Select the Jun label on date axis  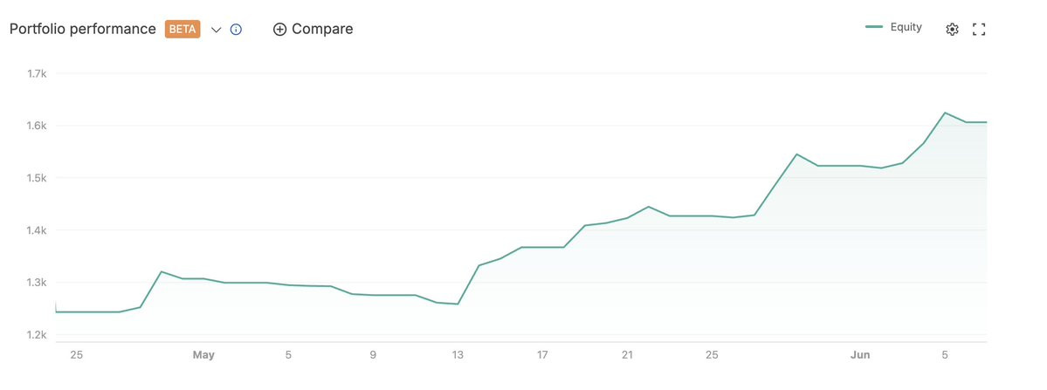pyautogui.click(x=860, y=355)
